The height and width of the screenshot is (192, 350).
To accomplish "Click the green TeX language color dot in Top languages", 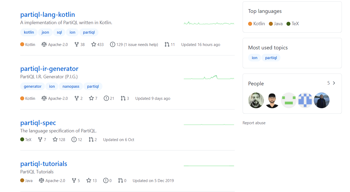I will (x=289, y=24).
